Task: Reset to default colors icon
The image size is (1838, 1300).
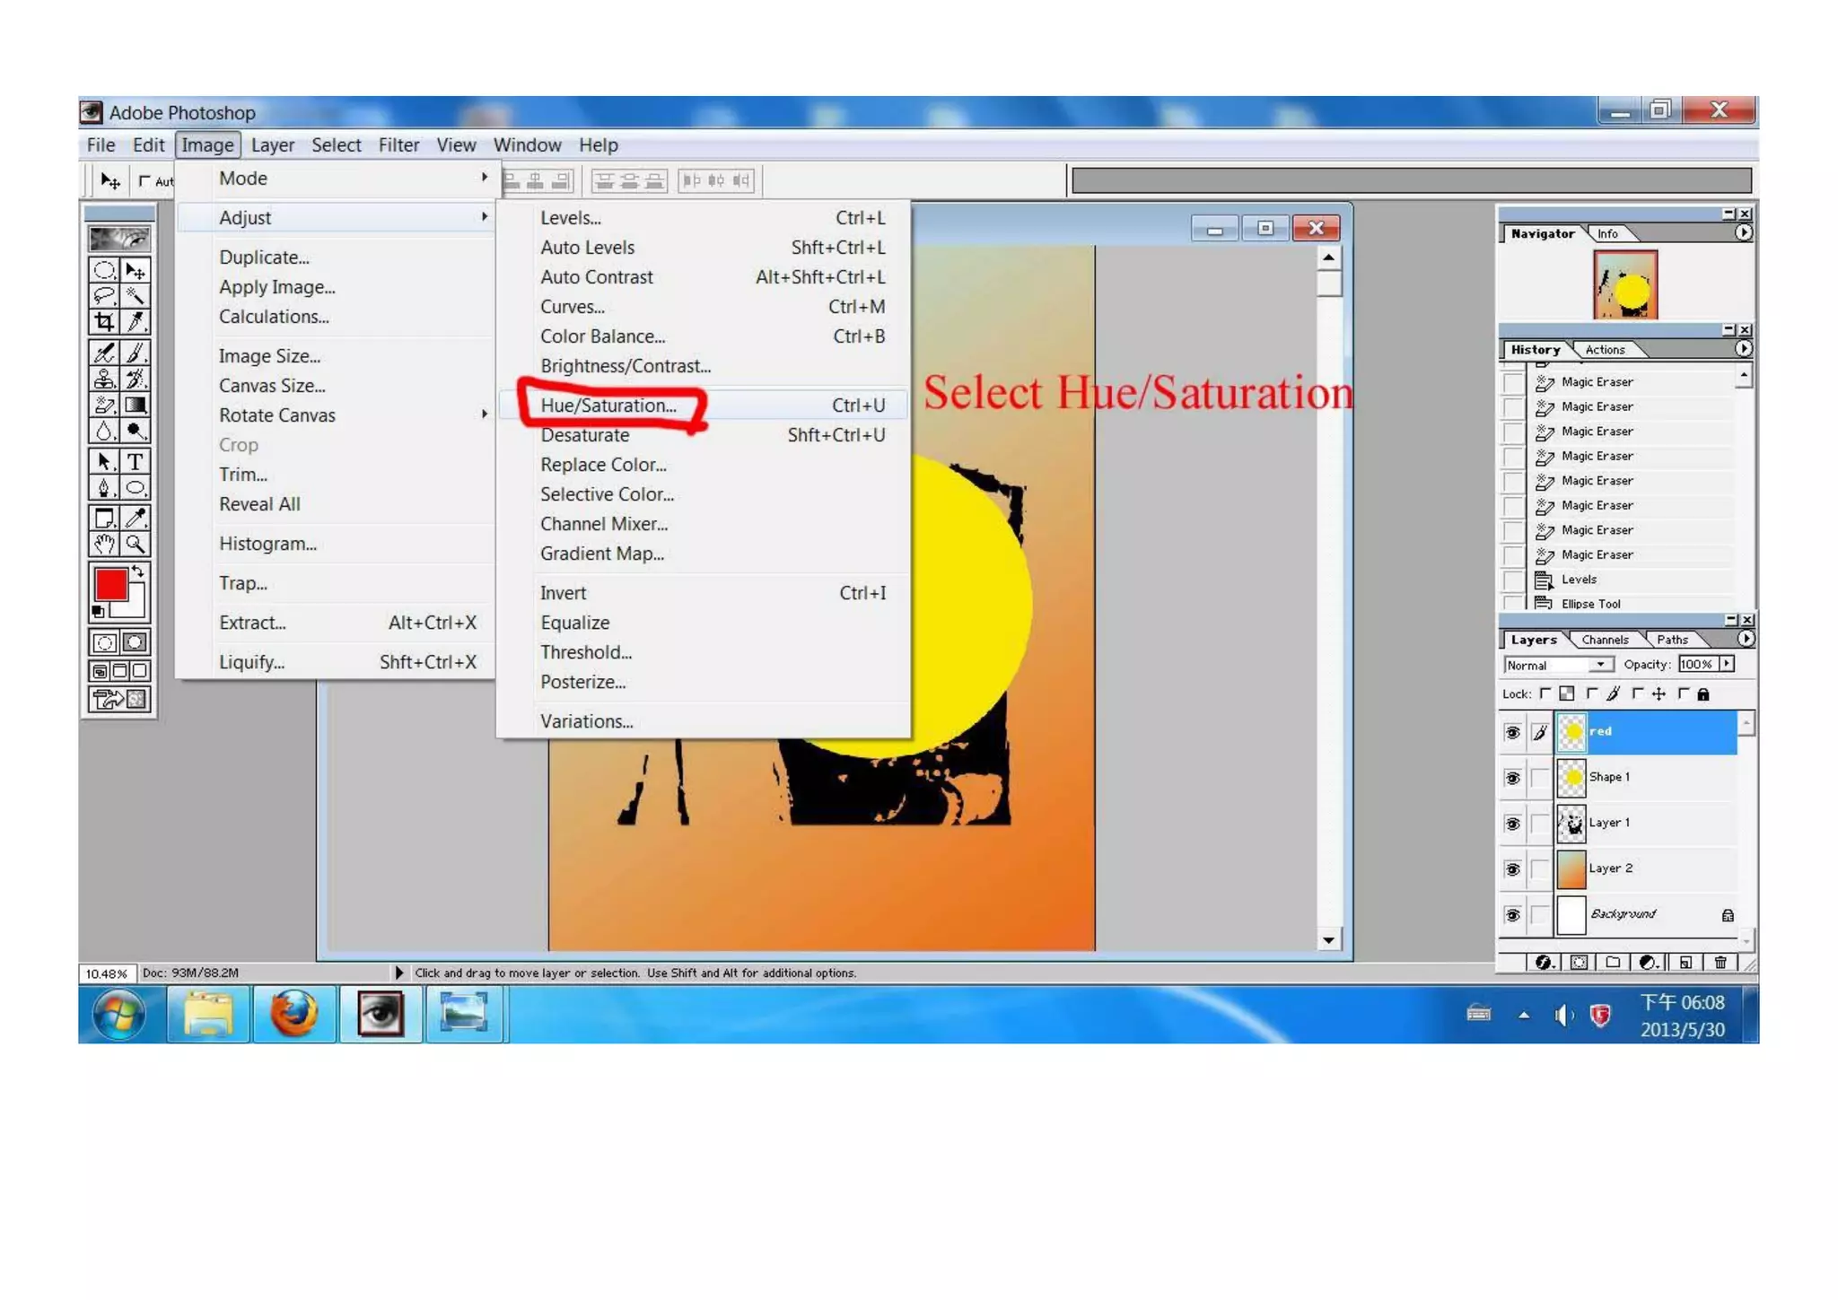Action: click(99, 612)
